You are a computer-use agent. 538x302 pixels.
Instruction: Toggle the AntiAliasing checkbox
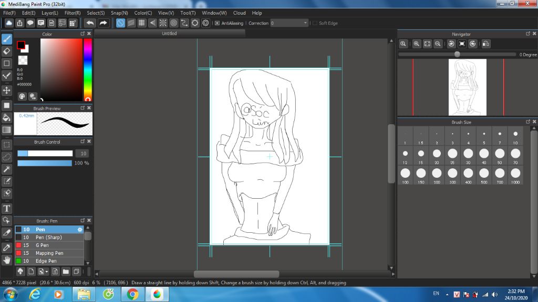pyautogui.click(x=217, y=23)
